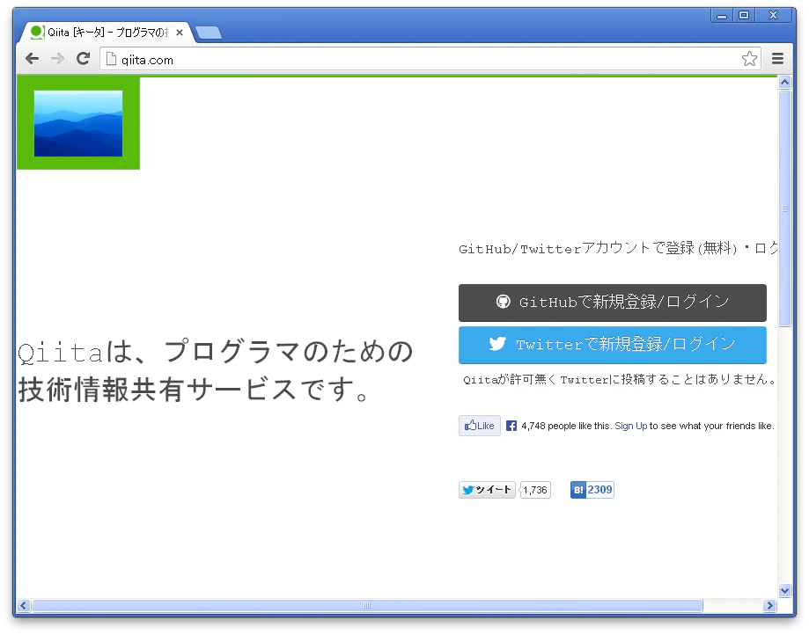Click the Facebook Like button
The height and width of the screenshot is (635, 809).
[x=479, y=426]
